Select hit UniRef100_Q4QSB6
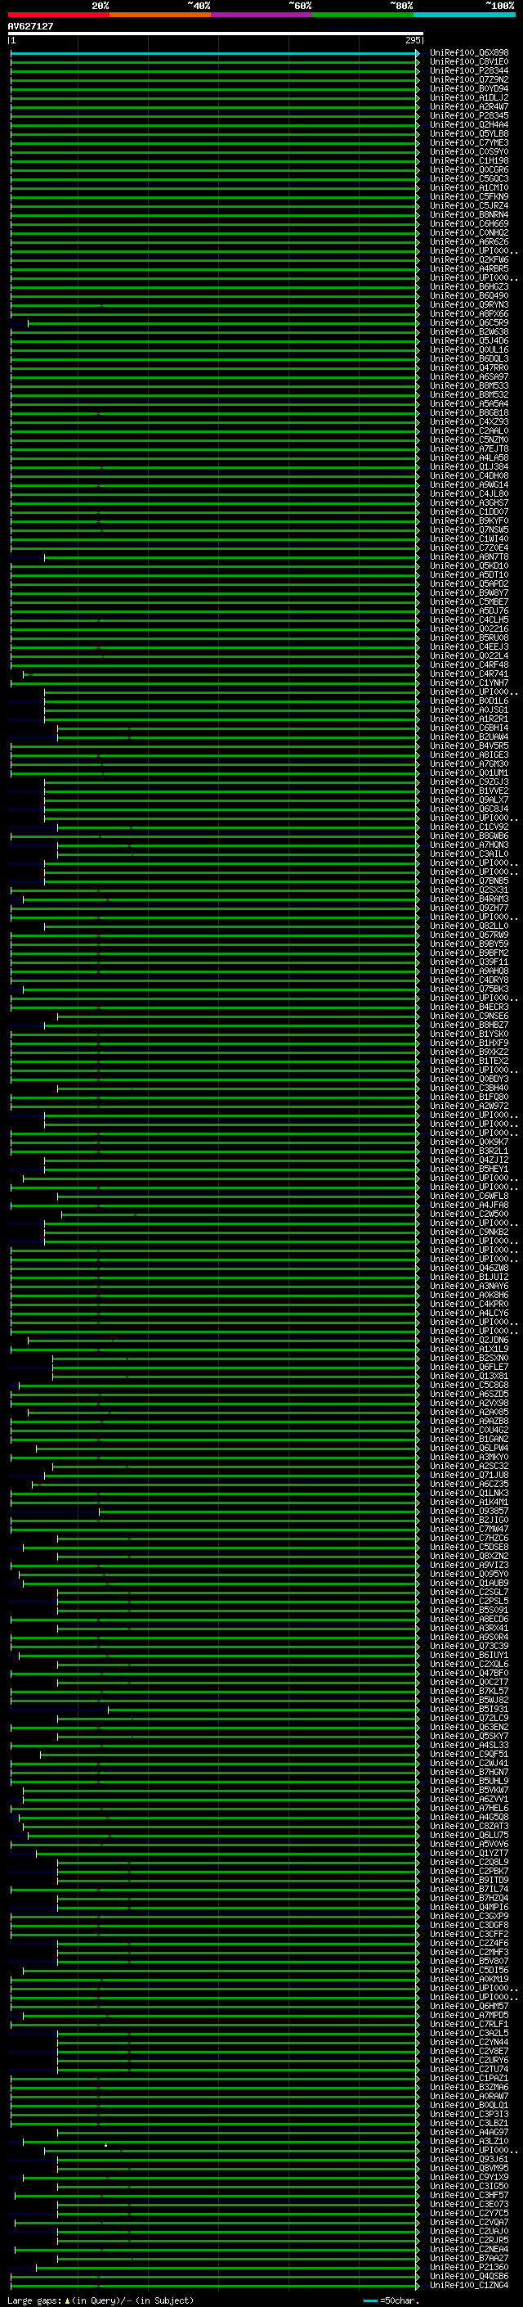 click(469, 2276)
